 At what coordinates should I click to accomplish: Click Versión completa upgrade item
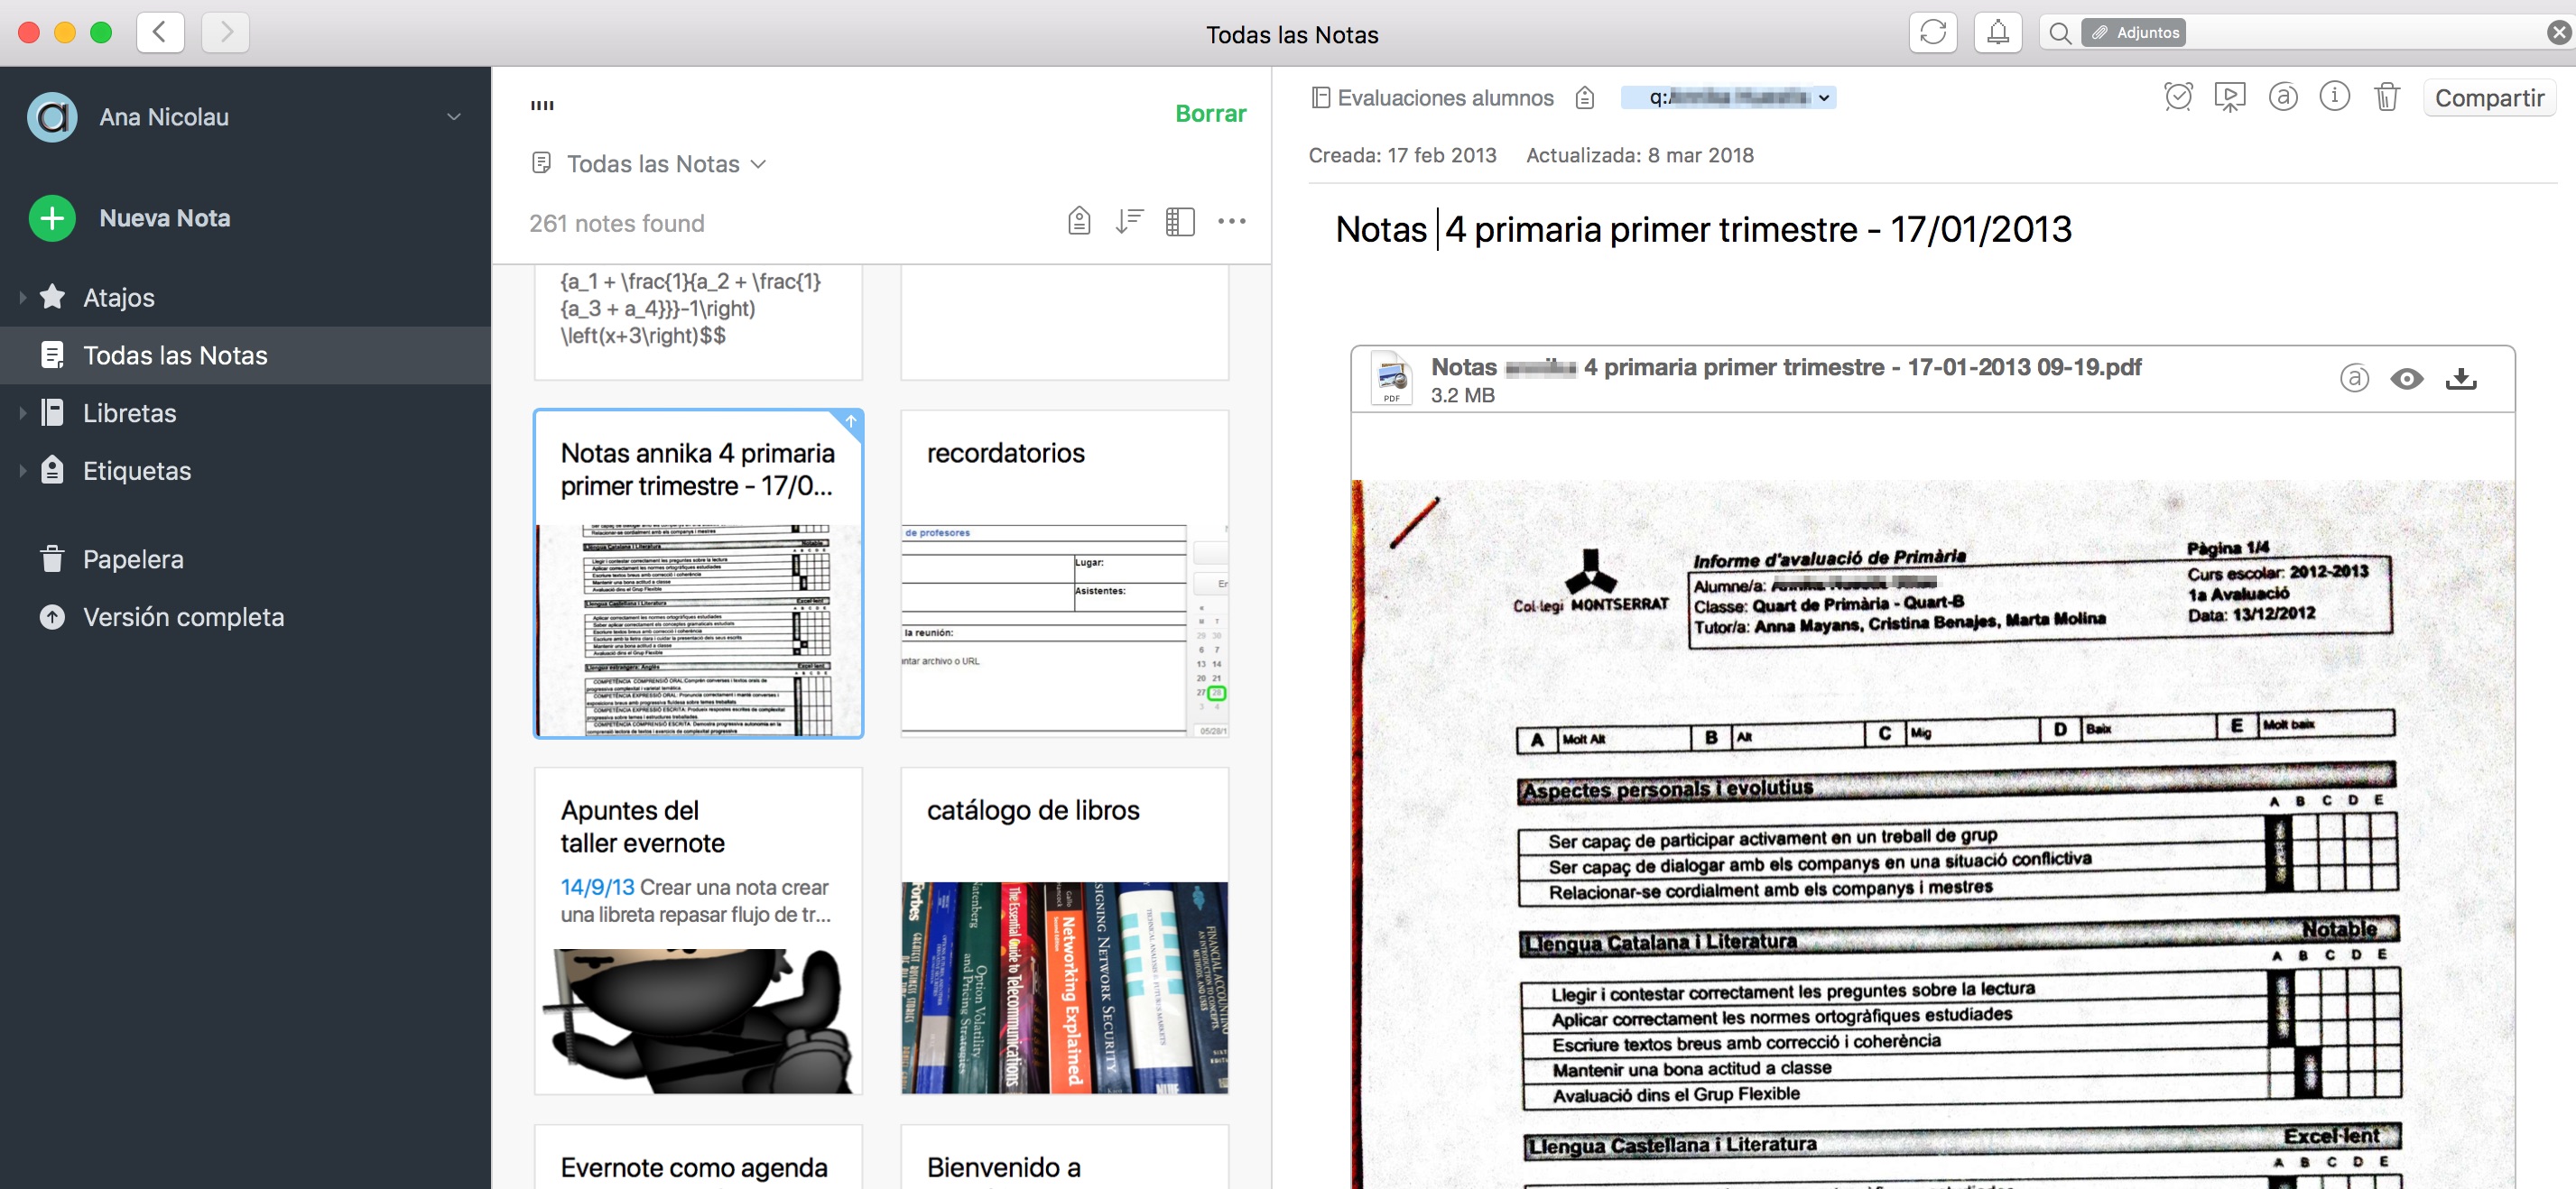point(183,616)
